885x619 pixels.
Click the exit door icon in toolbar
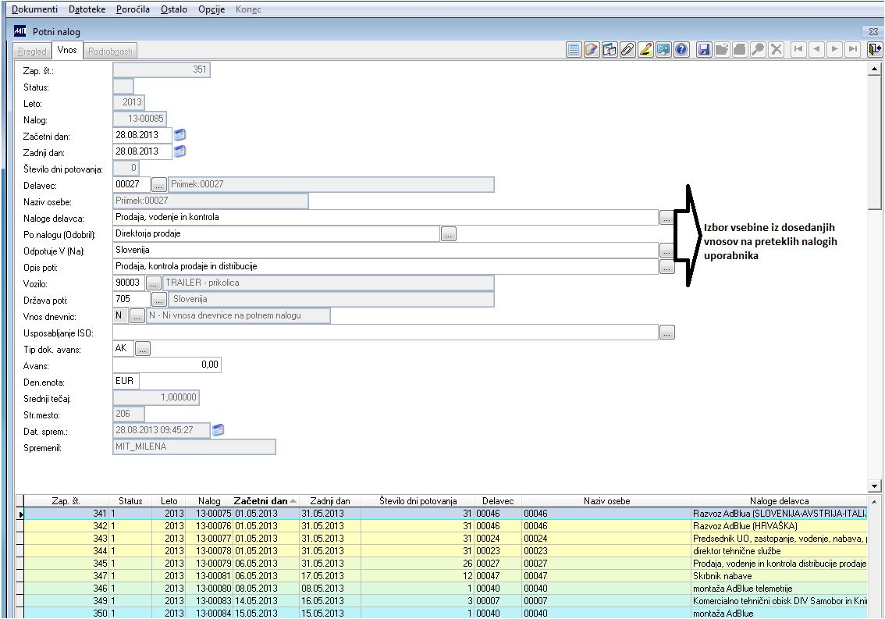point(874,50)
